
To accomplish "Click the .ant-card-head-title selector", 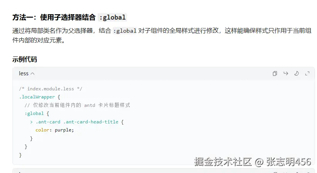I will click(x=91, y=122).
